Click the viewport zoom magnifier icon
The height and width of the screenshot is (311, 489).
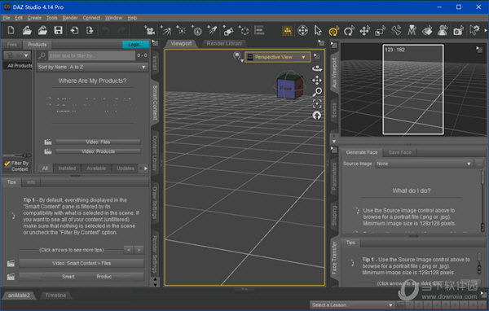click(x=317, y=92)
